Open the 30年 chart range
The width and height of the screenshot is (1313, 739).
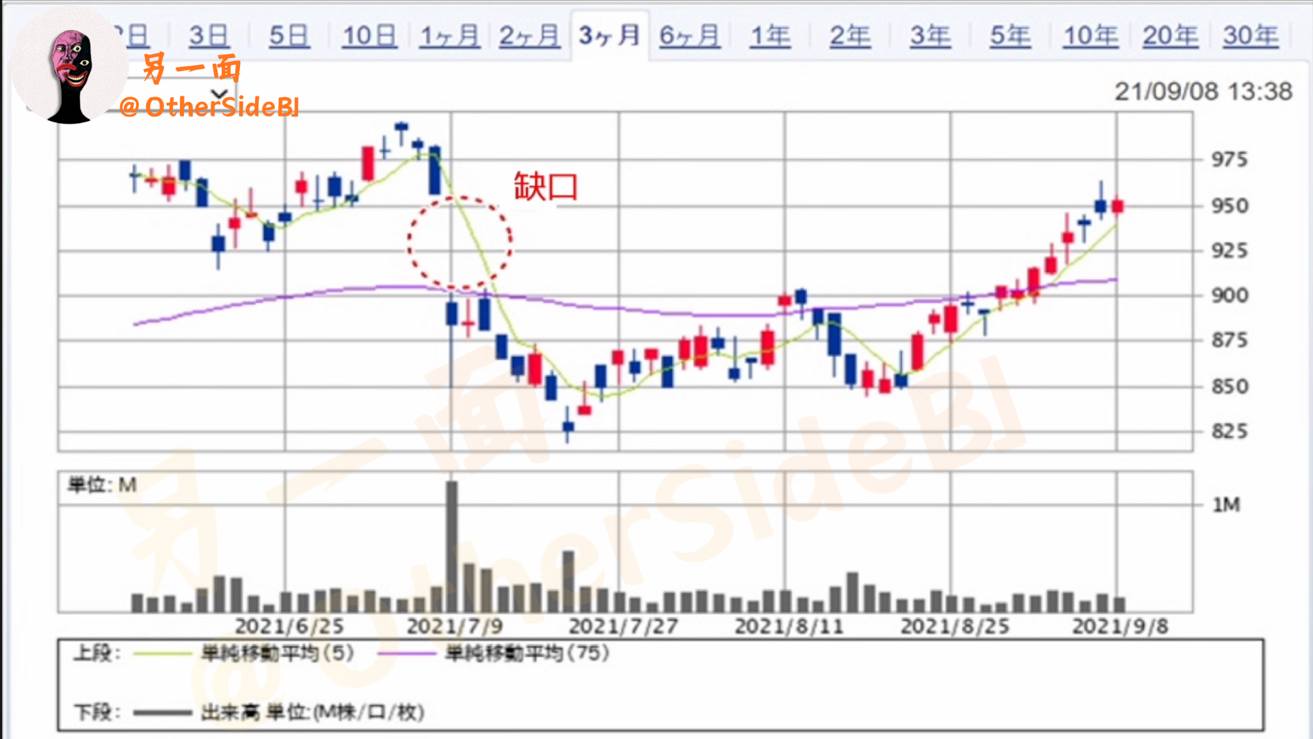point(1250,36)
